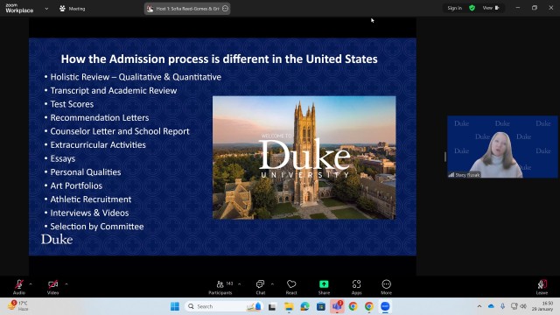Click the Test Scores bullet
Screen dimensions: 560x315
click(72, 104)
